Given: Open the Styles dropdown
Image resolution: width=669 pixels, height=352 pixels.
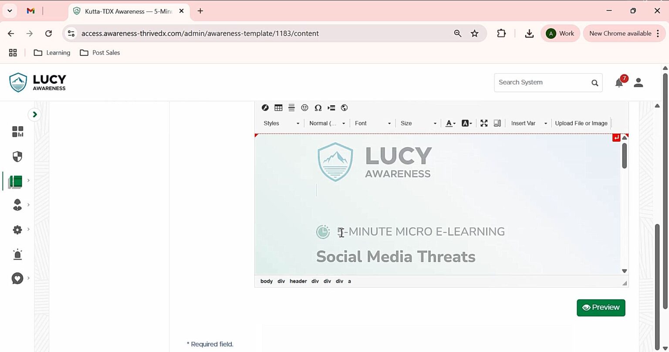Looking at the screenshot, I should (x=281, y=123).
